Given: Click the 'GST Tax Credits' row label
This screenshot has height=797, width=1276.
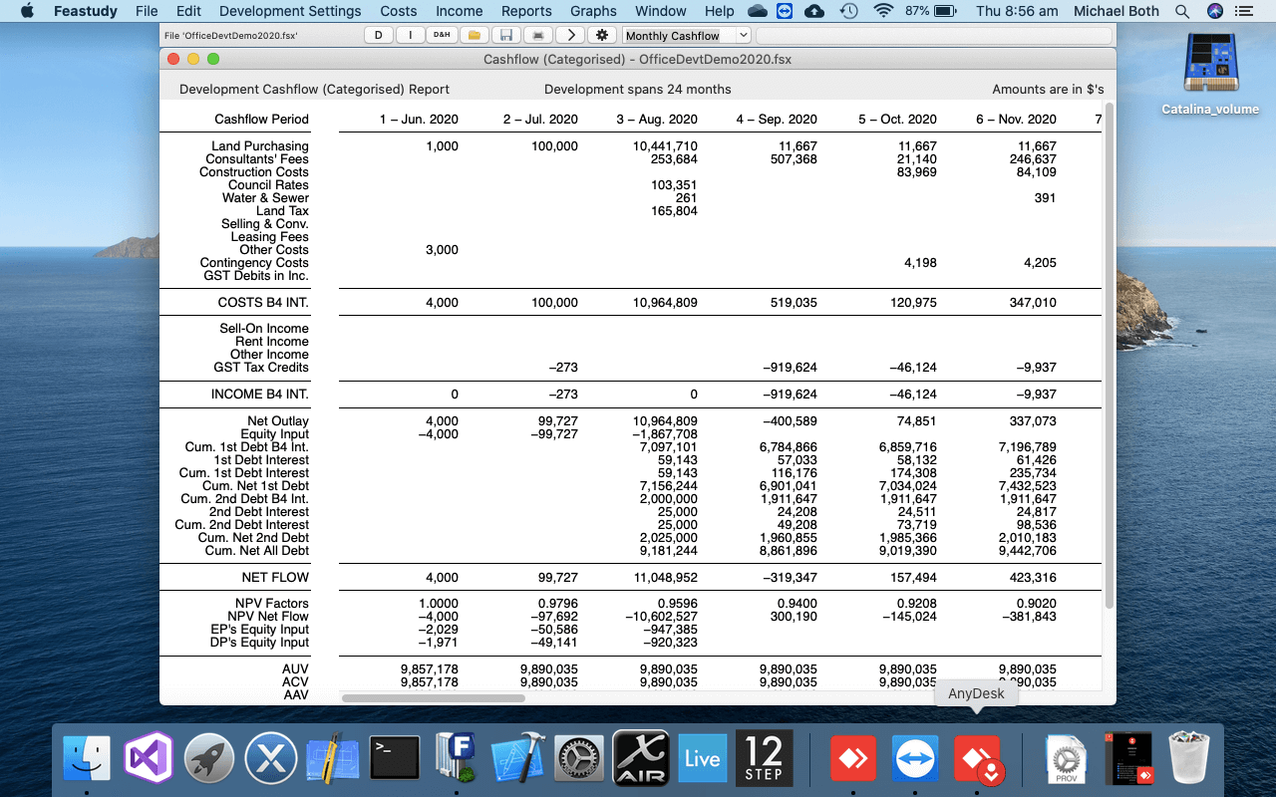Looking at the screenshot, I should pos(261,368).
